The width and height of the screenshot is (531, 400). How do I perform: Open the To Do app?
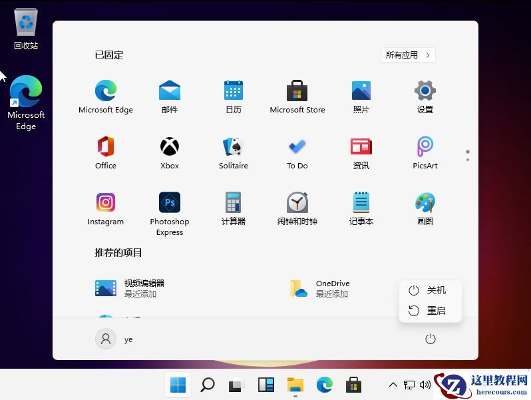coord(297,152)
